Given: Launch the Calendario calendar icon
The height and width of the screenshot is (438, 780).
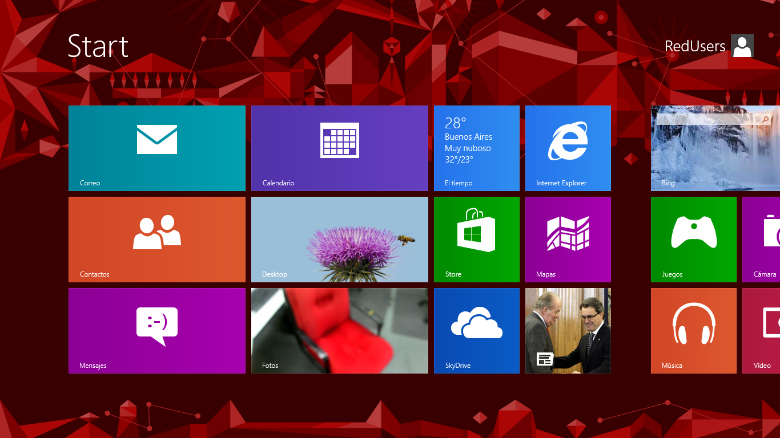Looking at the screenshot, I should [340, 140].
